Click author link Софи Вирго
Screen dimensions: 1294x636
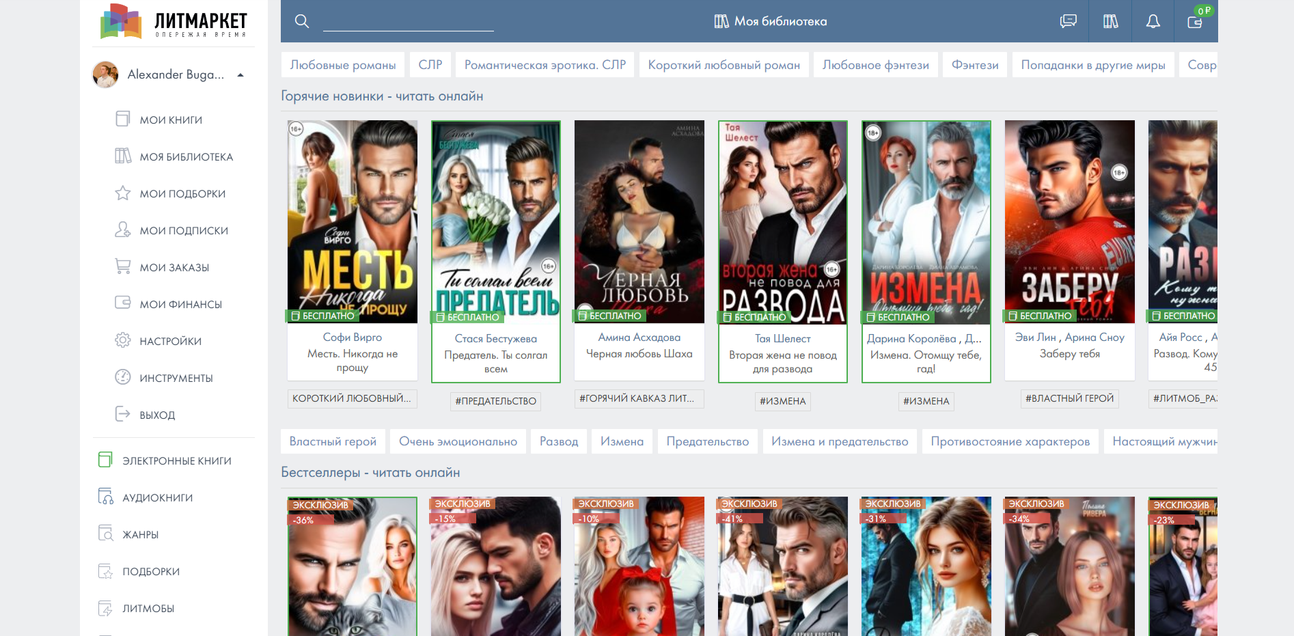[x=353, y=337]
